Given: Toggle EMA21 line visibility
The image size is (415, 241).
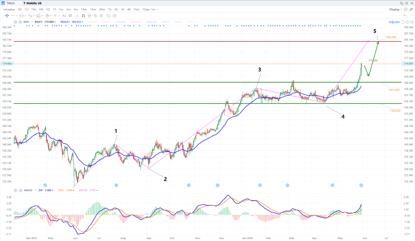Looking at the screenshot, I should coord(72,22).
